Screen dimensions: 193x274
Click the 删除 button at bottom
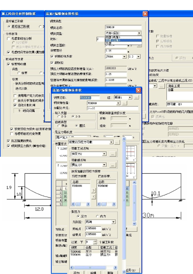[x=110, y=272]
